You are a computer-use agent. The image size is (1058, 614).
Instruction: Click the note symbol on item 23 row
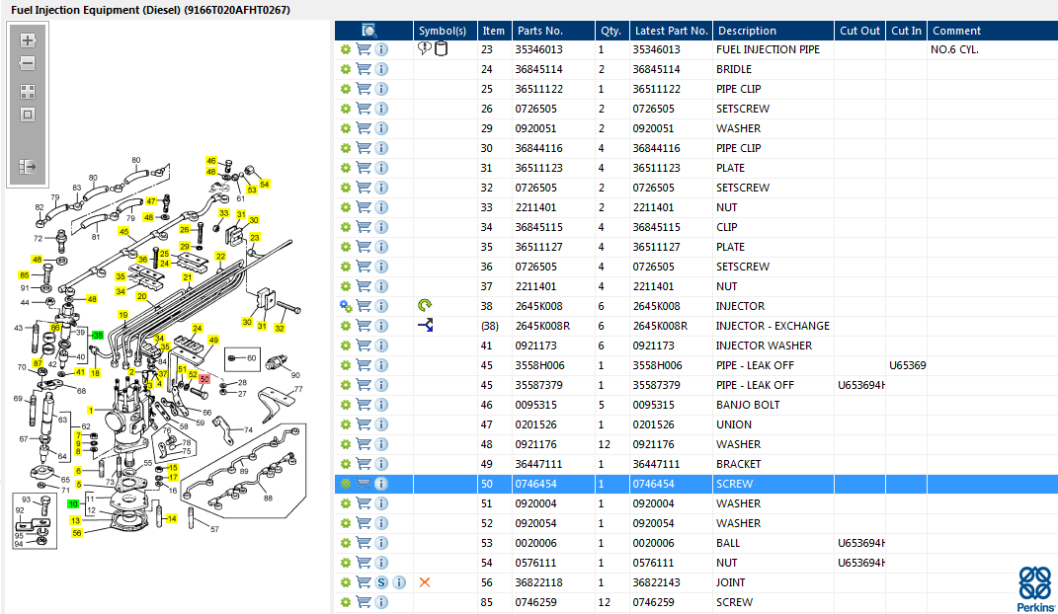click(424, 48)
